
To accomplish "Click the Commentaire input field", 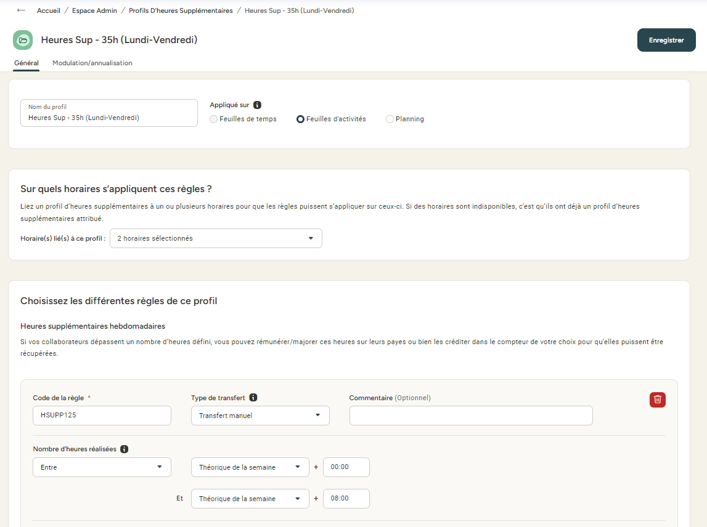I will pyautogui.click(x=471, y=416).
